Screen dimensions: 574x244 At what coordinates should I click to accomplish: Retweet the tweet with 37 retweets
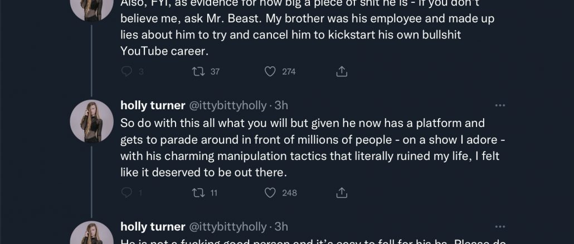tap(197, 71)
